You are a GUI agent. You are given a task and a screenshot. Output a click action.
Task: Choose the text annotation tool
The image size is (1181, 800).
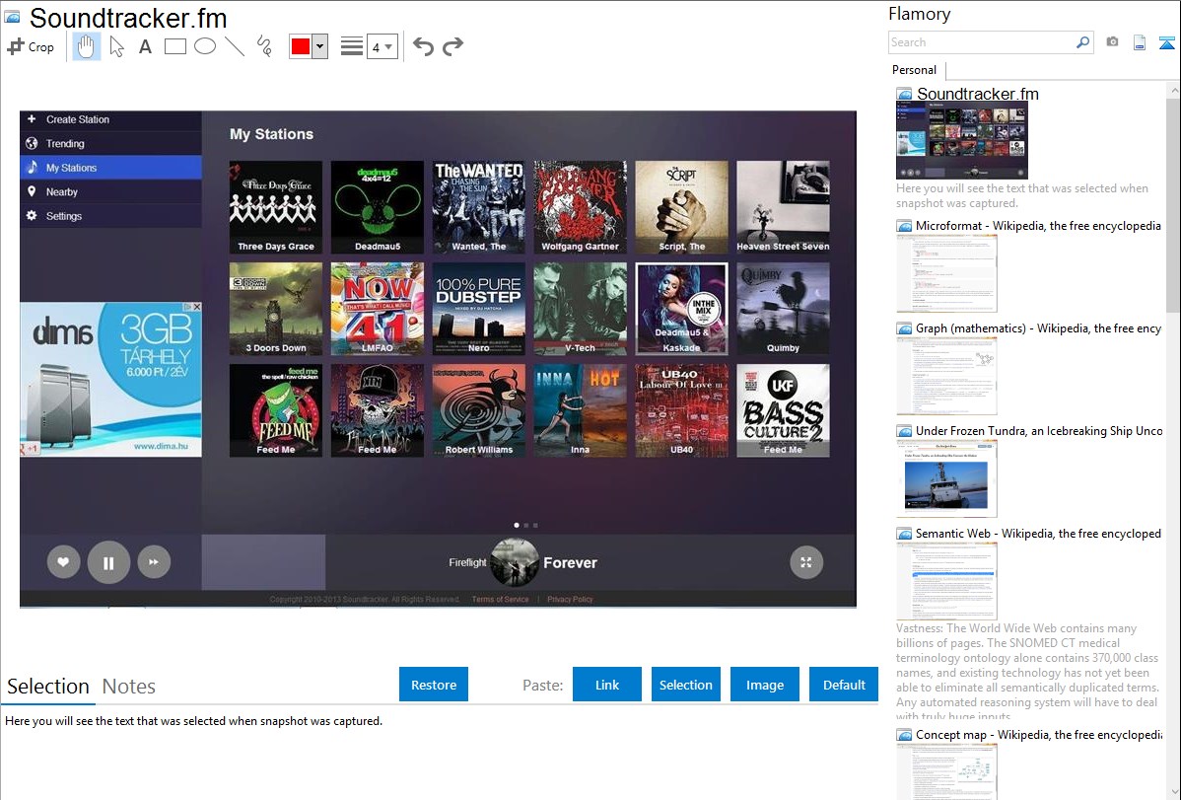click(x=145, y=46)
